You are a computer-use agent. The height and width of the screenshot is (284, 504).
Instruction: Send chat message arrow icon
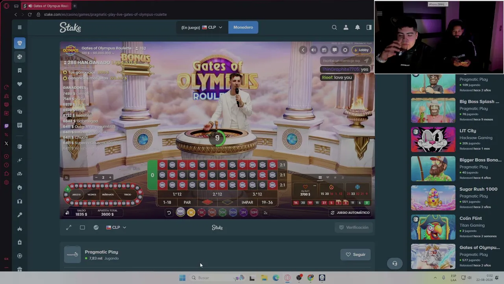pyautogui.click(x=366, y=61)
